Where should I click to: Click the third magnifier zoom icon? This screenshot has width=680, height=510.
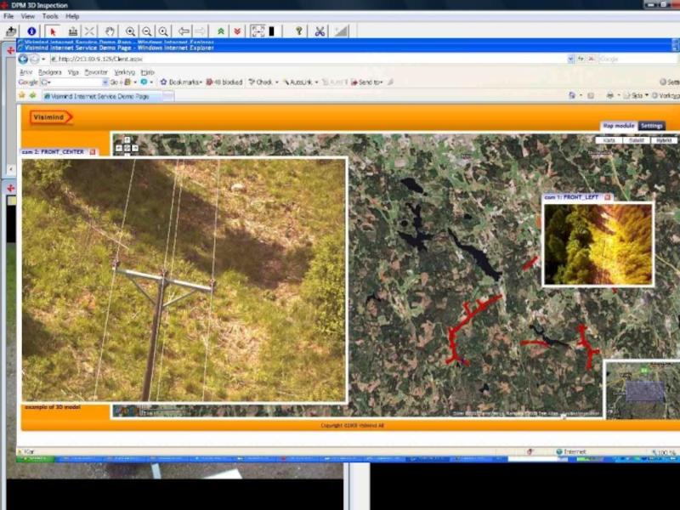tap(163, 31)
